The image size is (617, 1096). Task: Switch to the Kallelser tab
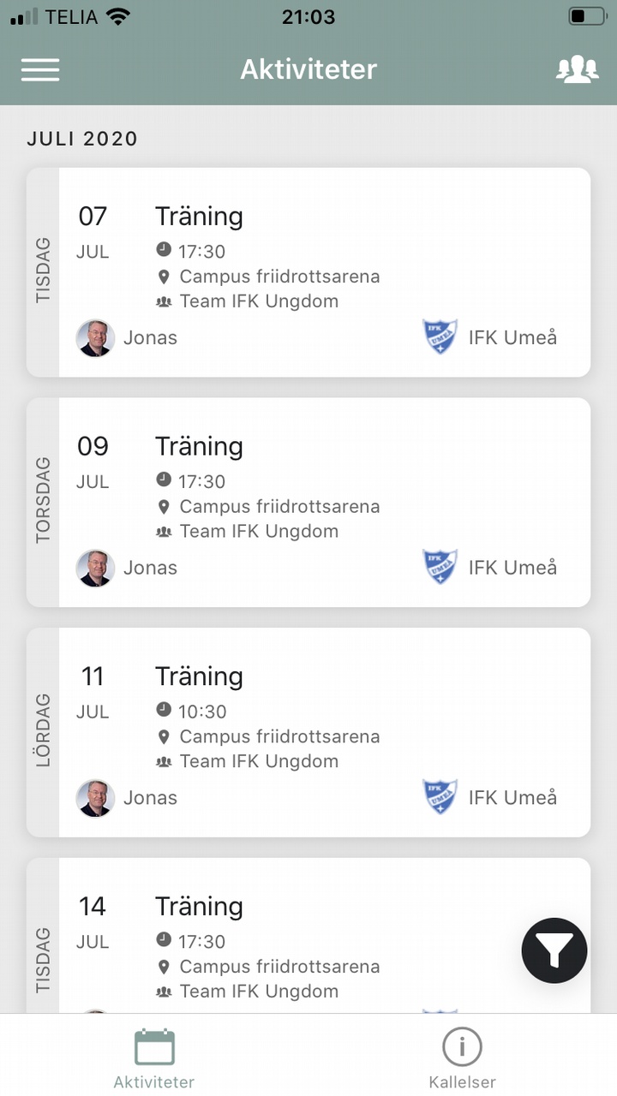pos(462,1058)
